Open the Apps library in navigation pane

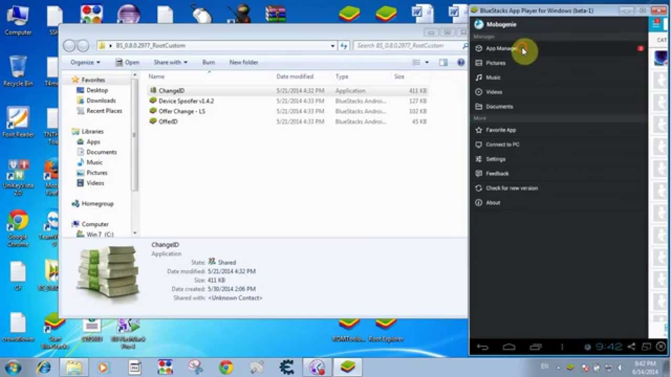[93, 142]
